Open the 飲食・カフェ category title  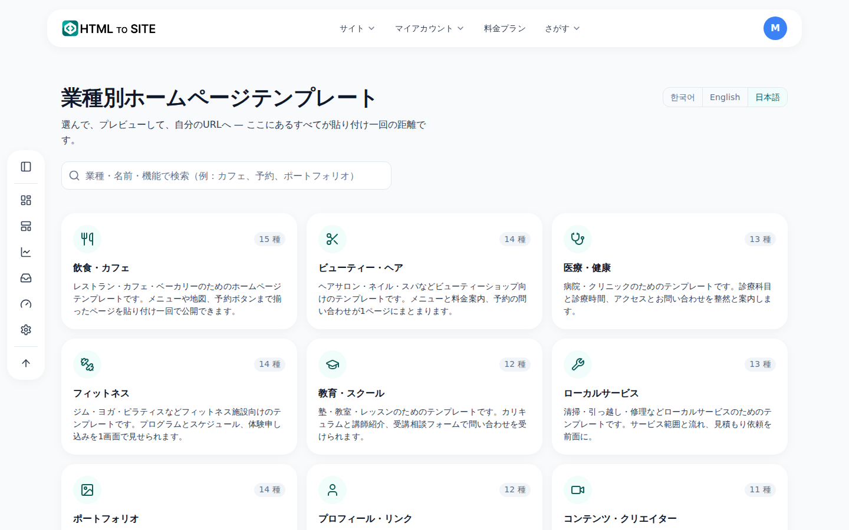click(x=101, y=268)
